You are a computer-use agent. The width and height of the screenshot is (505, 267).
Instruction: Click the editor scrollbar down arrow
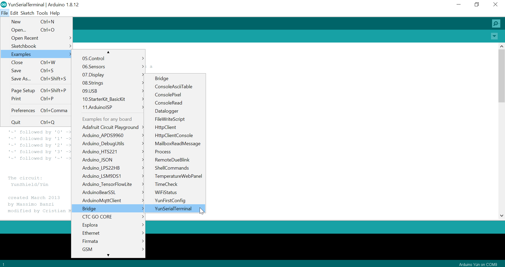tap(502, 216)
